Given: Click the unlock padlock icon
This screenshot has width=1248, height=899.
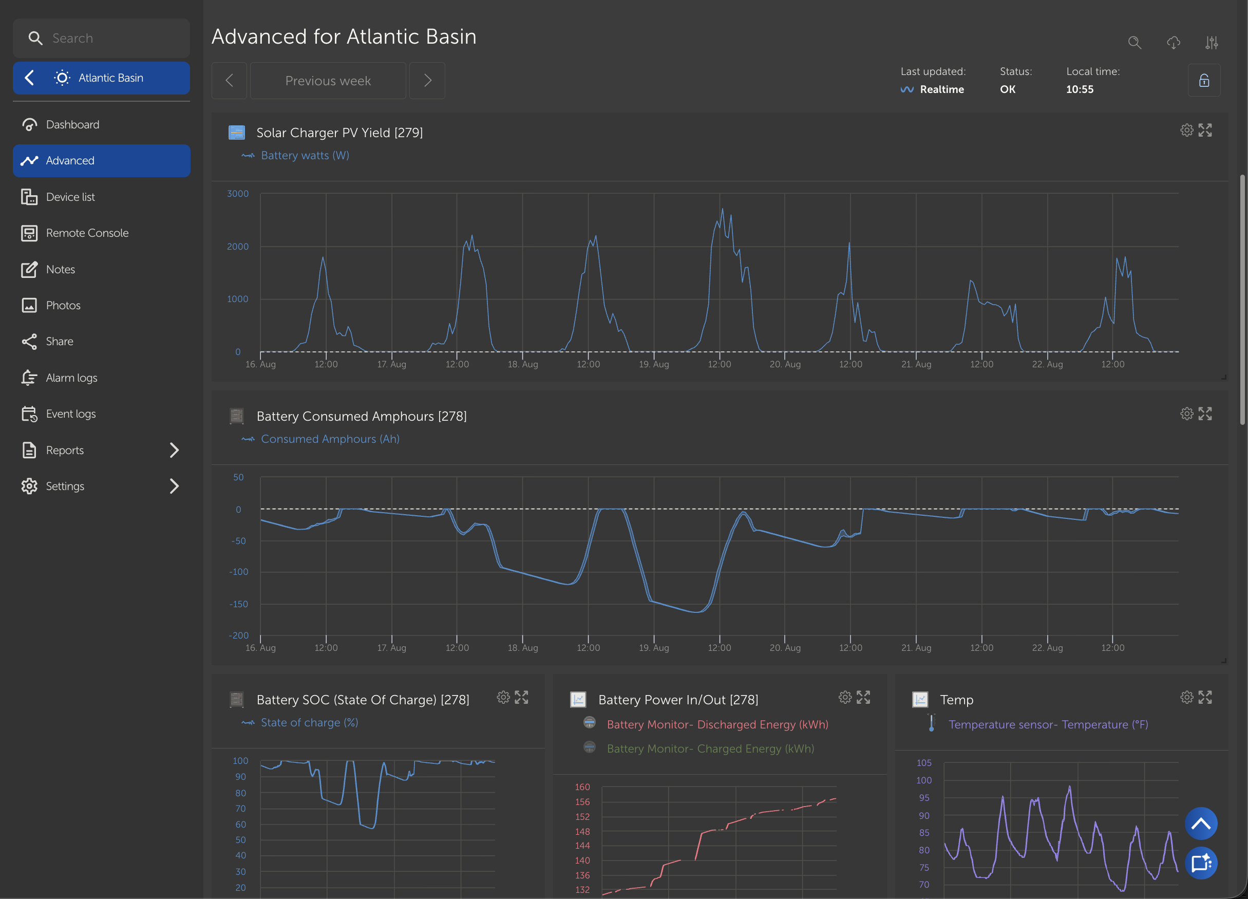Looking at the screenshot, I should pyautogui.click(x=1204, y=80).
